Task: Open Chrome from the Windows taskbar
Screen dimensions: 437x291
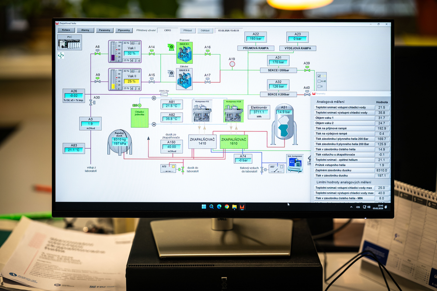Action: coord(227,206)
